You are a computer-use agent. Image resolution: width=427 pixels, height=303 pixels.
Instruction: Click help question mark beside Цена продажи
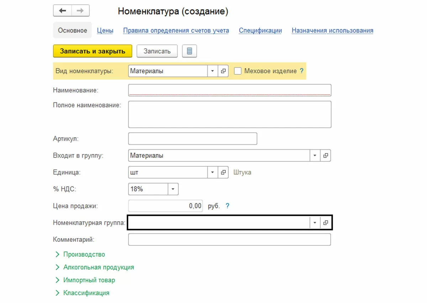point(228,206)
